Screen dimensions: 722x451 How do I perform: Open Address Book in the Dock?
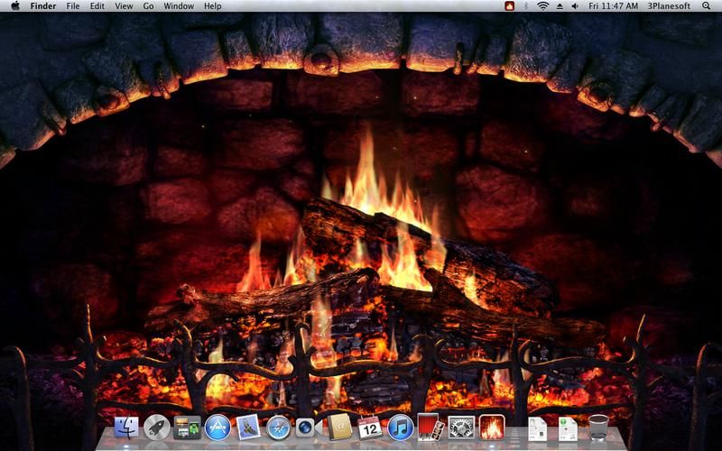click(340, 428)
